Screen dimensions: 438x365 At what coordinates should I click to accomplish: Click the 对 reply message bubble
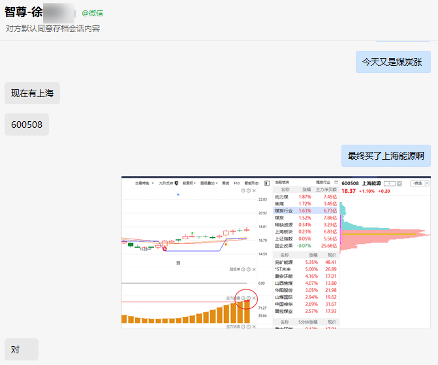22,349
